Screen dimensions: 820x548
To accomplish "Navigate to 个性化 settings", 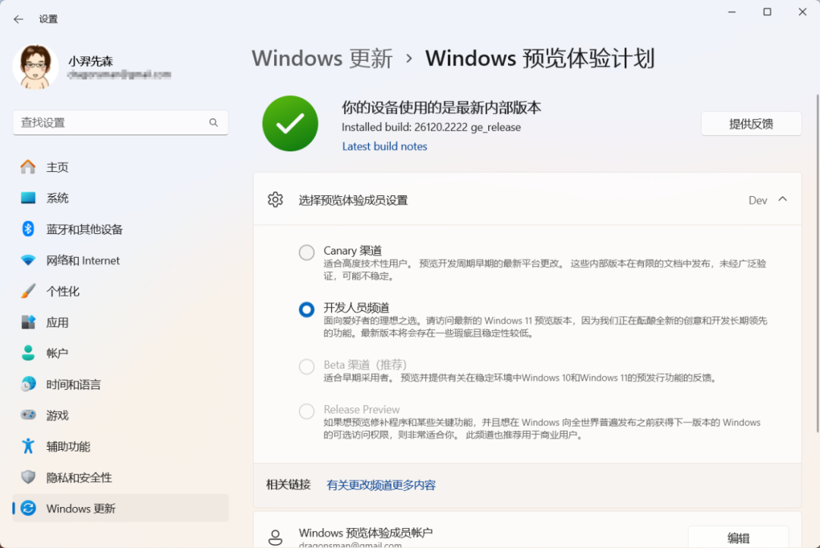I will pos(121,291).
